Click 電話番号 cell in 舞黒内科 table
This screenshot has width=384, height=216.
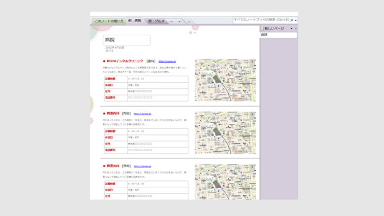coord(115,150)
